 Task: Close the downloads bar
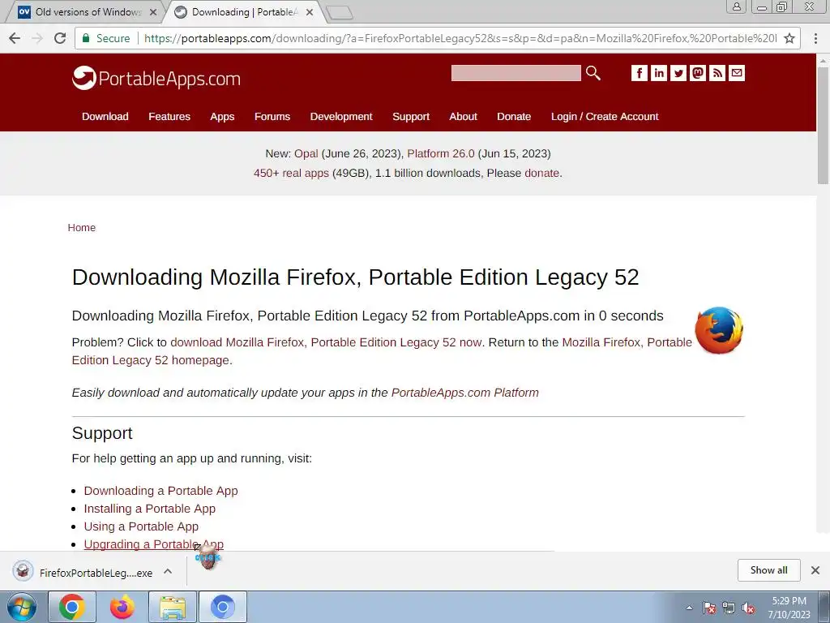click(x=815, y=570)
